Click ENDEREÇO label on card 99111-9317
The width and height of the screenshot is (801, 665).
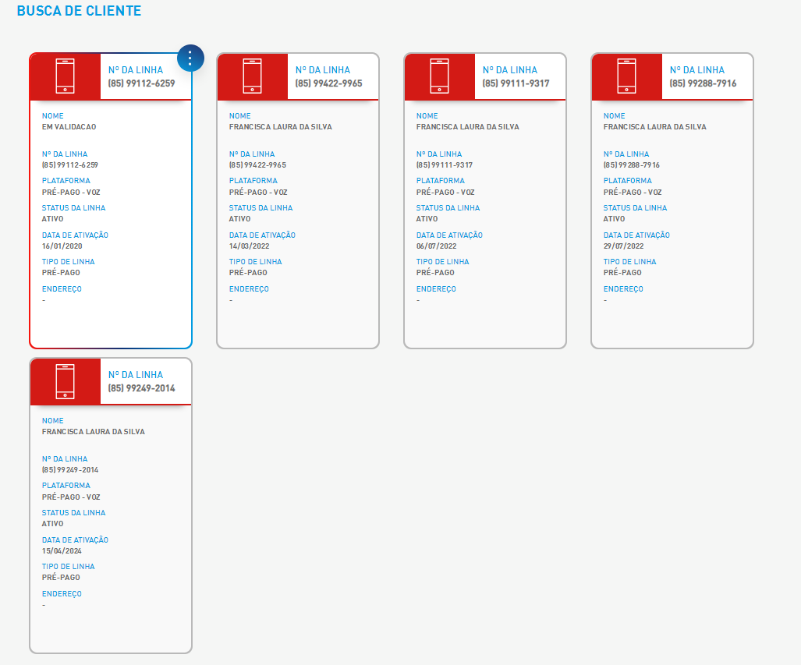point(436,289)
